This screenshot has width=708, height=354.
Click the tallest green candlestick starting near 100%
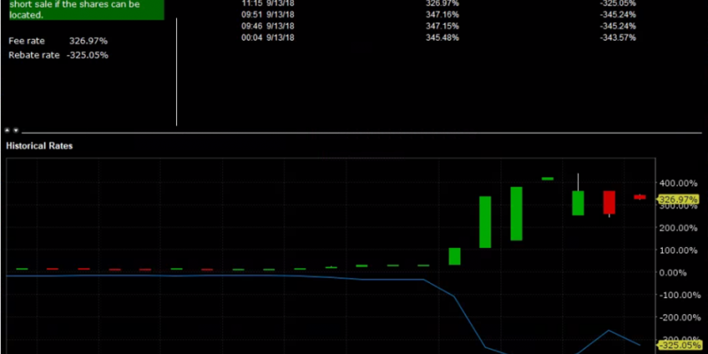click(485, 221)
